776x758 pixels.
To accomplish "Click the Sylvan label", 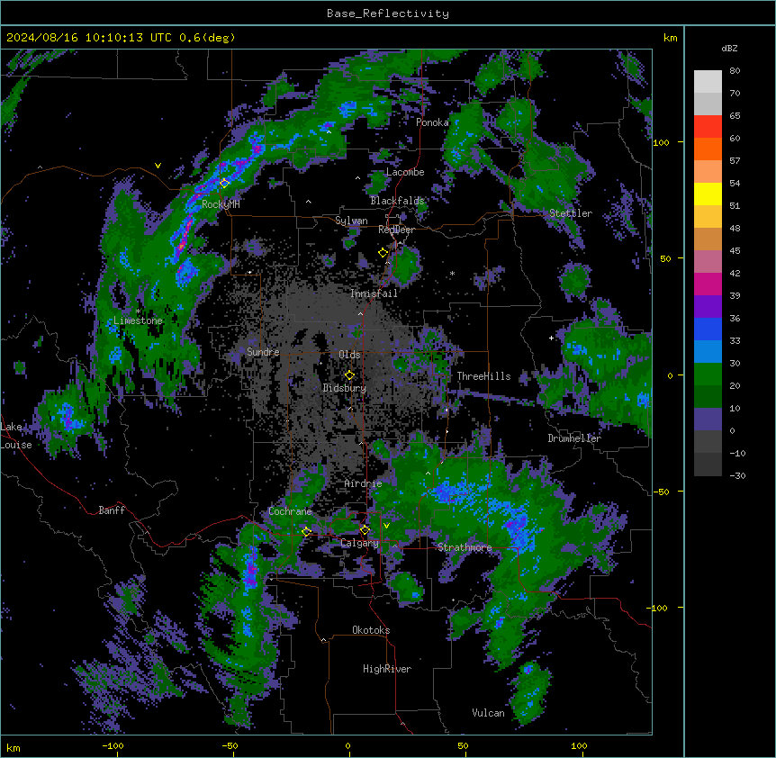I will click(351, 221).
